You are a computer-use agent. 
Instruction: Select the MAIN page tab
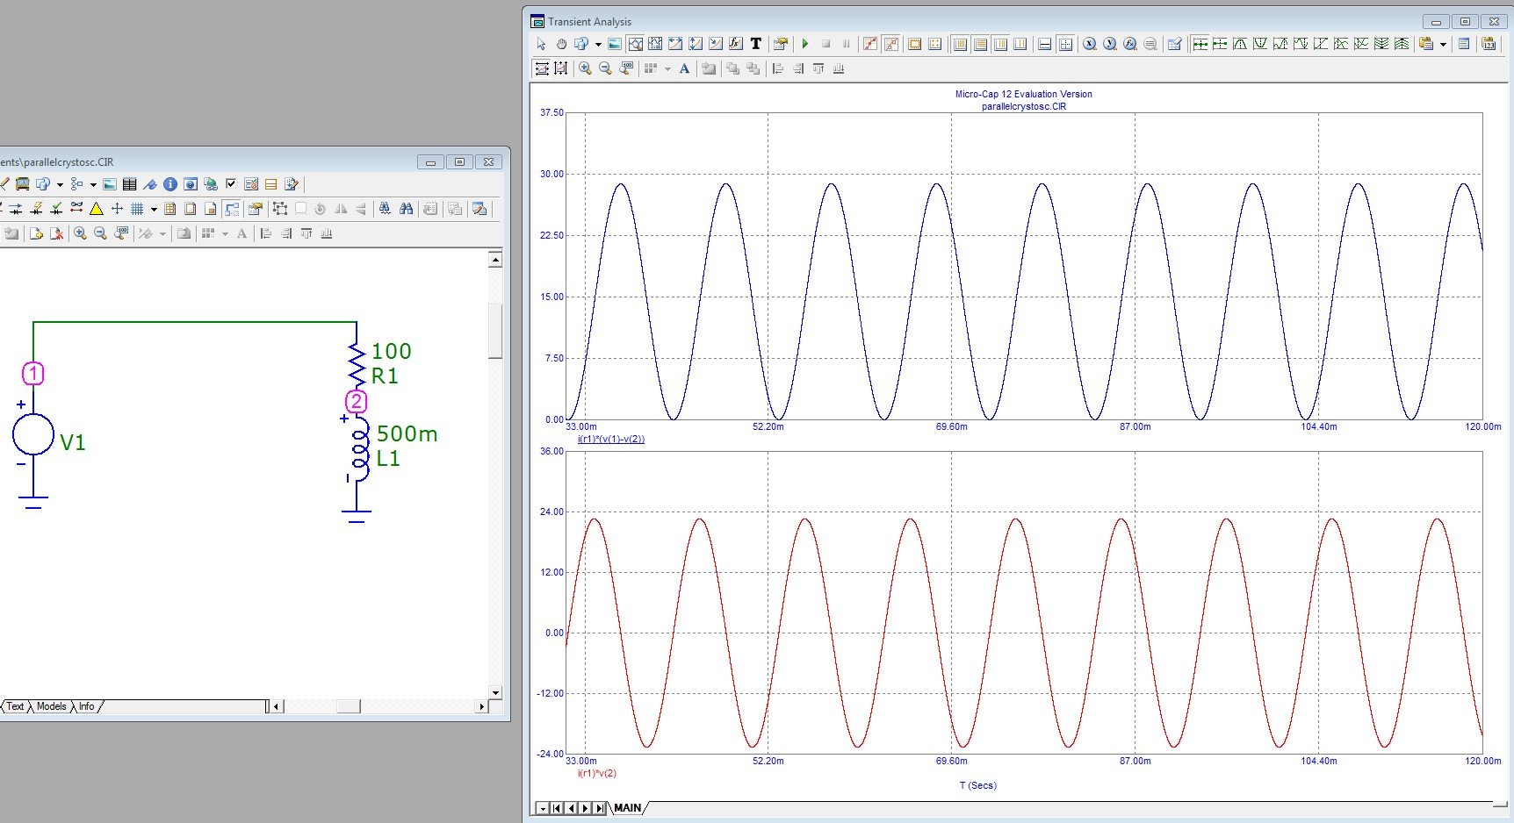pos(627,808)
